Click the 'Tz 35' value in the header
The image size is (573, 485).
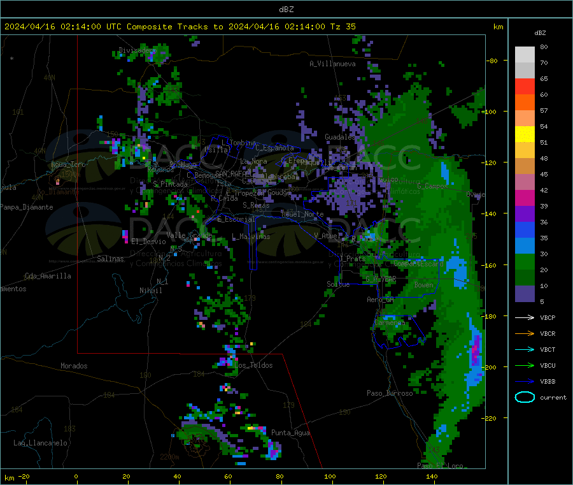pos(343,27)
